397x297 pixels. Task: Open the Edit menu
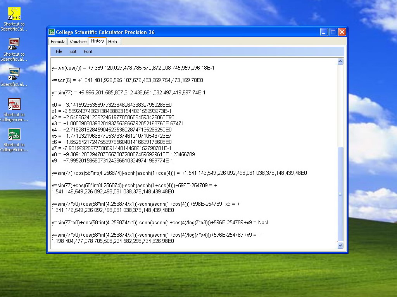tap(73, 51)
